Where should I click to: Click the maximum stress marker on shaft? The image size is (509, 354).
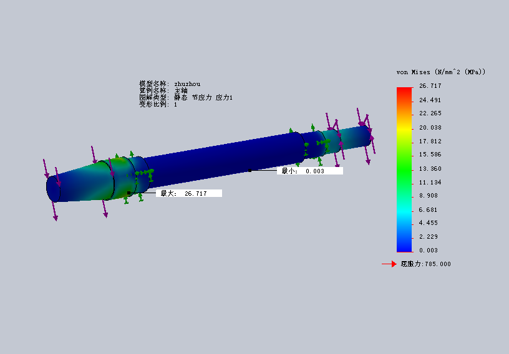click(129, 193)
